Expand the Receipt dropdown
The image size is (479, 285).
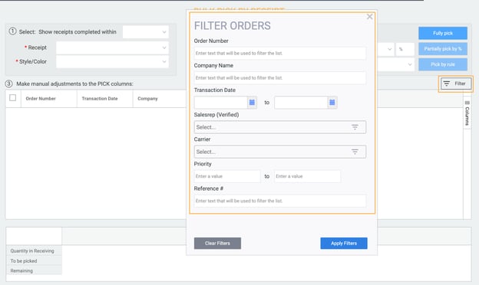tap(112, 47)
